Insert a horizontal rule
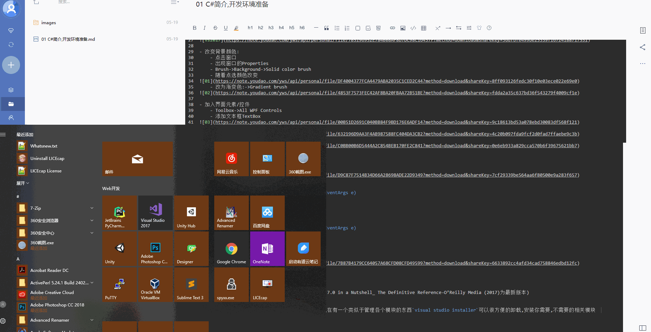651x332 pixels. [x=316, y=28]
